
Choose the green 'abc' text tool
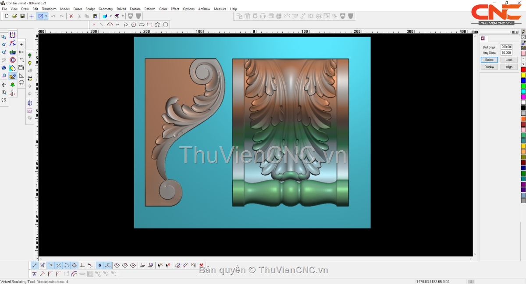[12, 52]
